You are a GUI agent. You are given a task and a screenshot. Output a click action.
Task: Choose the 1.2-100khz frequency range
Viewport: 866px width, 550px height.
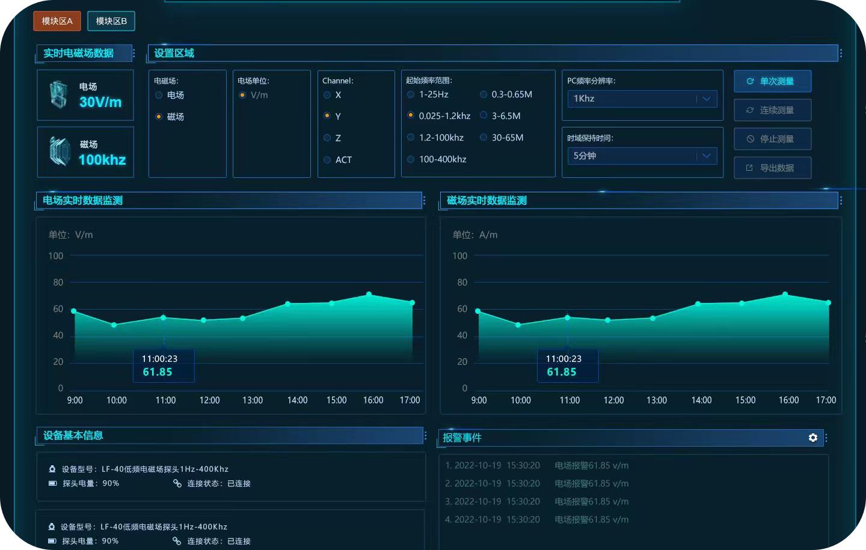coord(411,138)
